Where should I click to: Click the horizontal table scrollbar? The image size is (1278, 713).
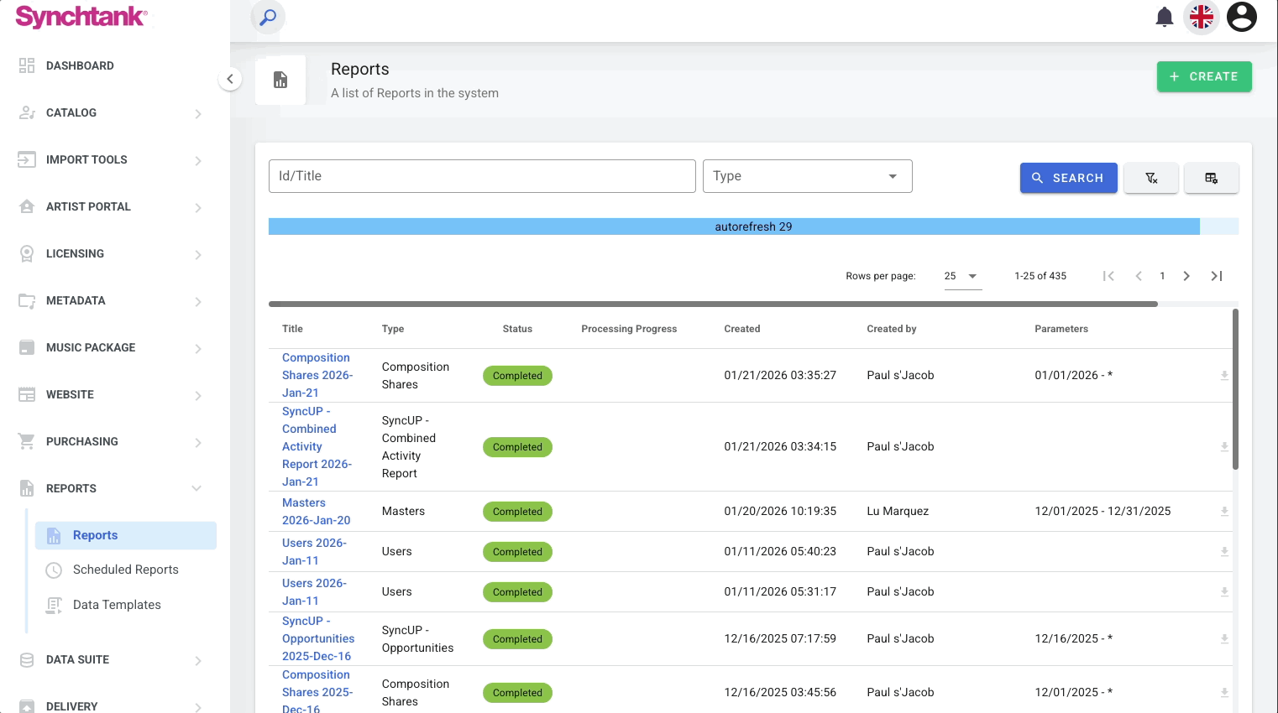[x=713, y=304]
